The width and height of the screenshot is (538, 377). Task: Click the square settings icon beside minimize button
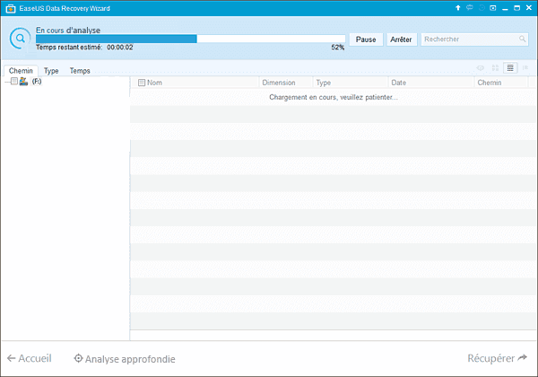tap(492, 8)
